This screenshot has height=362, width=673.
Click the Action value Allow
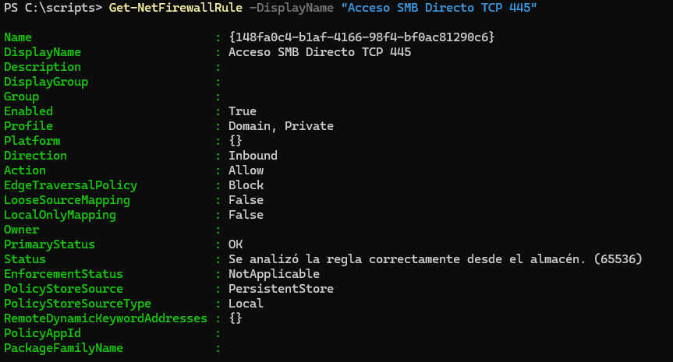coord(246,170)
